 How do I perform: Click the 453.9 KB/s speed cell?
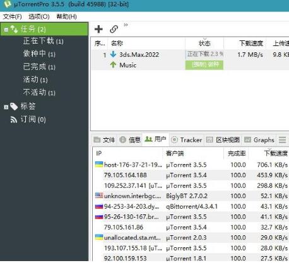click(x=272, y=175)
